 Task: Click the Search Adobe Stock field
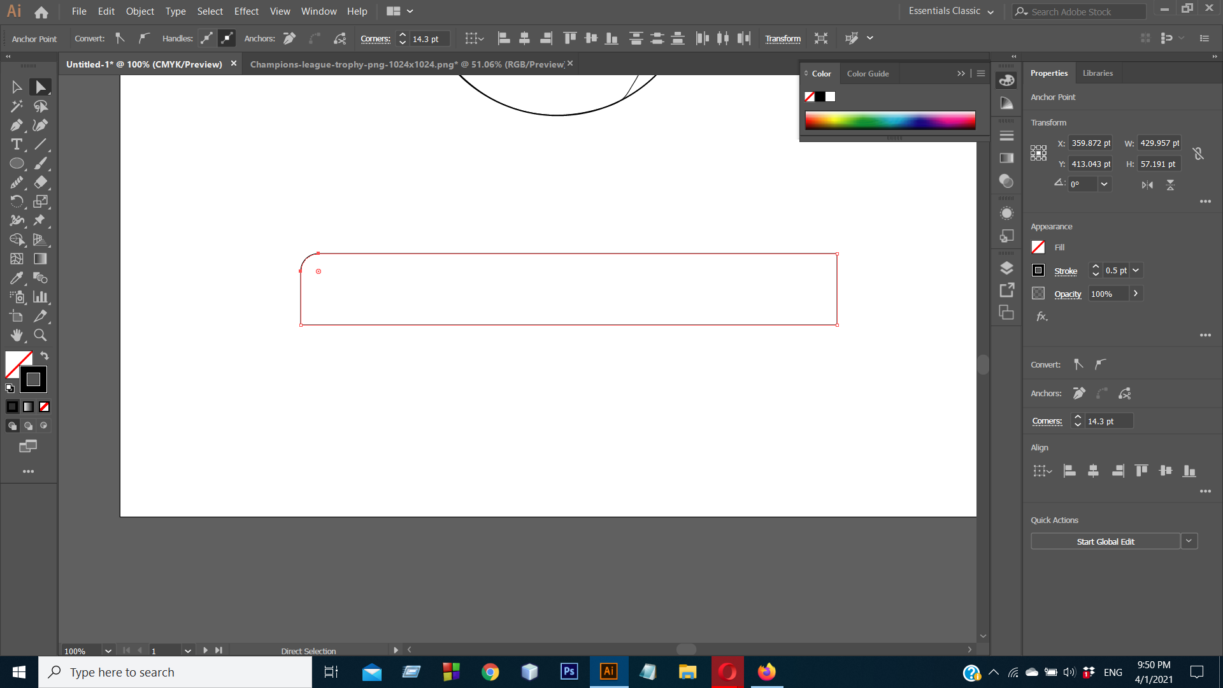[1078, 11]
